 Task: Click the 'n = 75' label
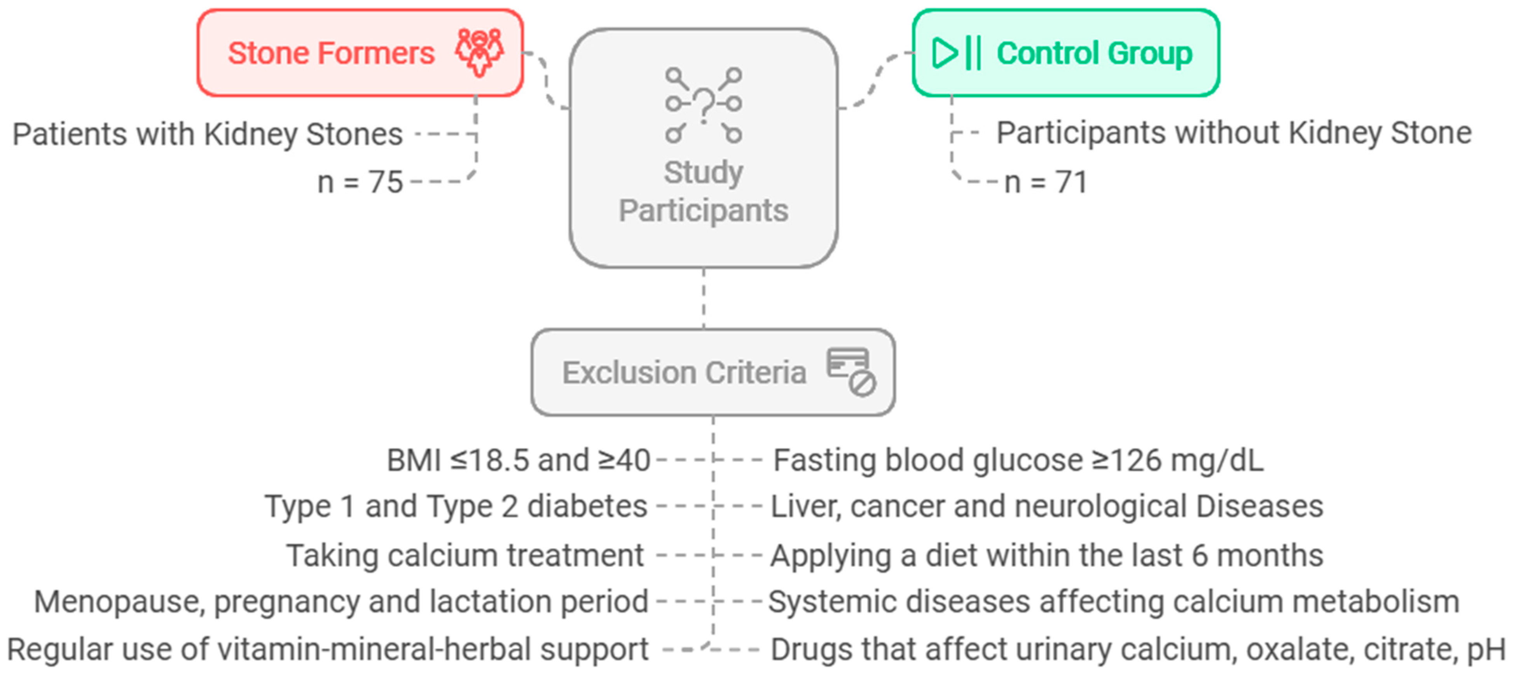point(360,182)
